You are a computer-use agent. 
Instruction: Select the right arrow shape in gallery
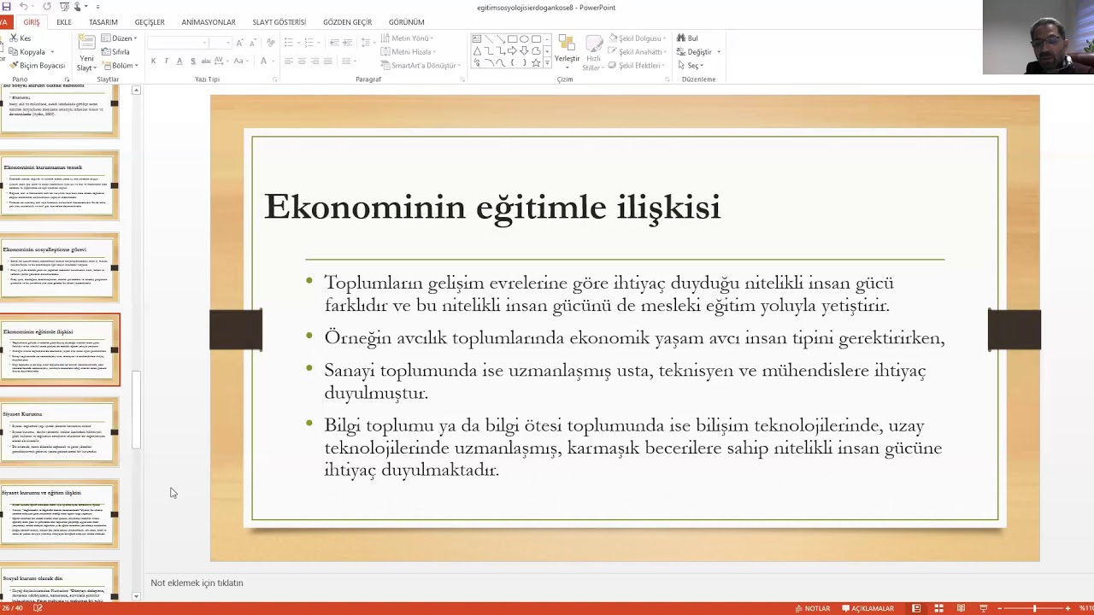512,51
